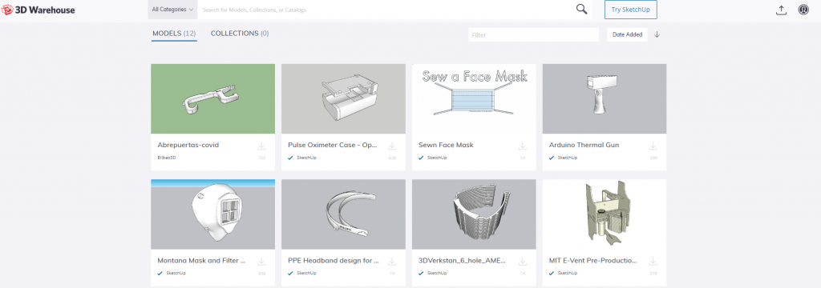821x288 pixels.
Task: Click verified checkmark on MIT E-Vent card
Action: tap(552, 273)
